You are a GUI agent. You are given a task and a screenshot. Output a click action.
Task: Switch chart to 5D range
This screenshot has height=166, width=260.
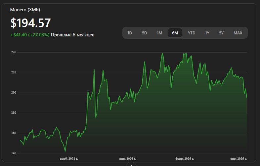145,33
